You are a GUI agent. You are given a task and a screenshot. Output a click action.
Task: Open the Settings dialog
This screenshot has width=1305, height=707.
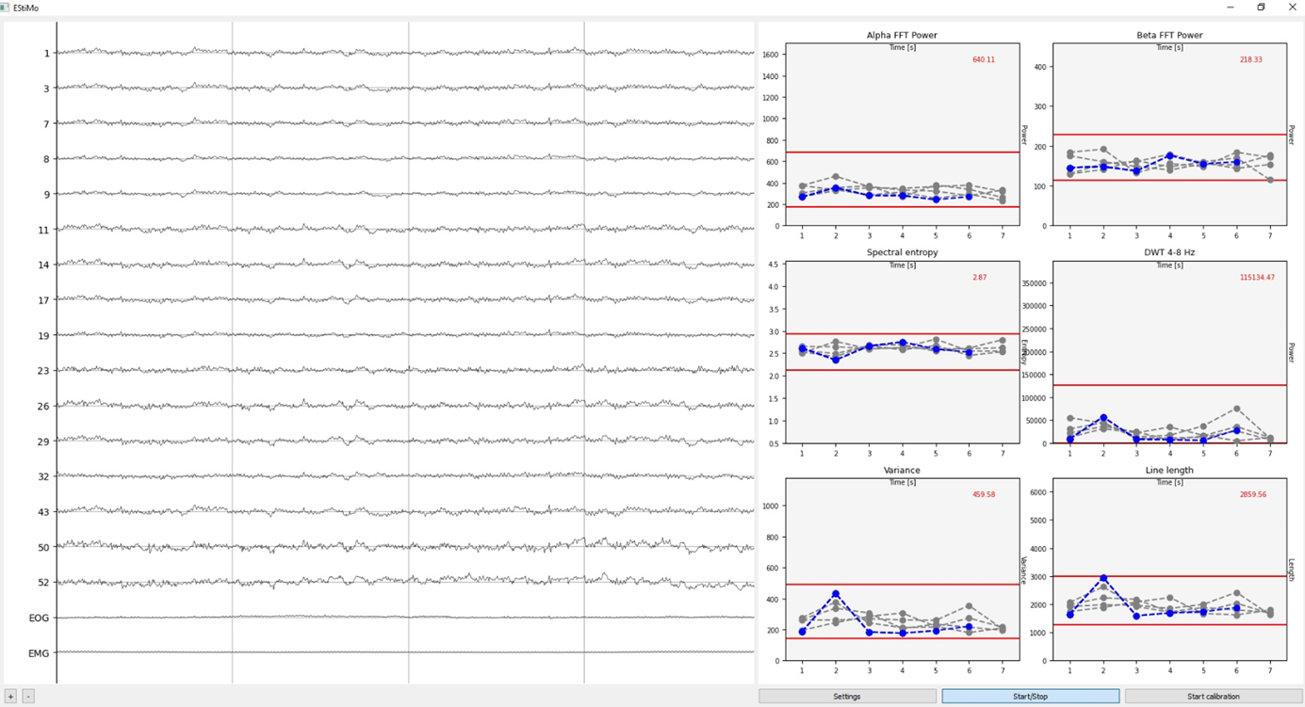[x=846, y=697]
